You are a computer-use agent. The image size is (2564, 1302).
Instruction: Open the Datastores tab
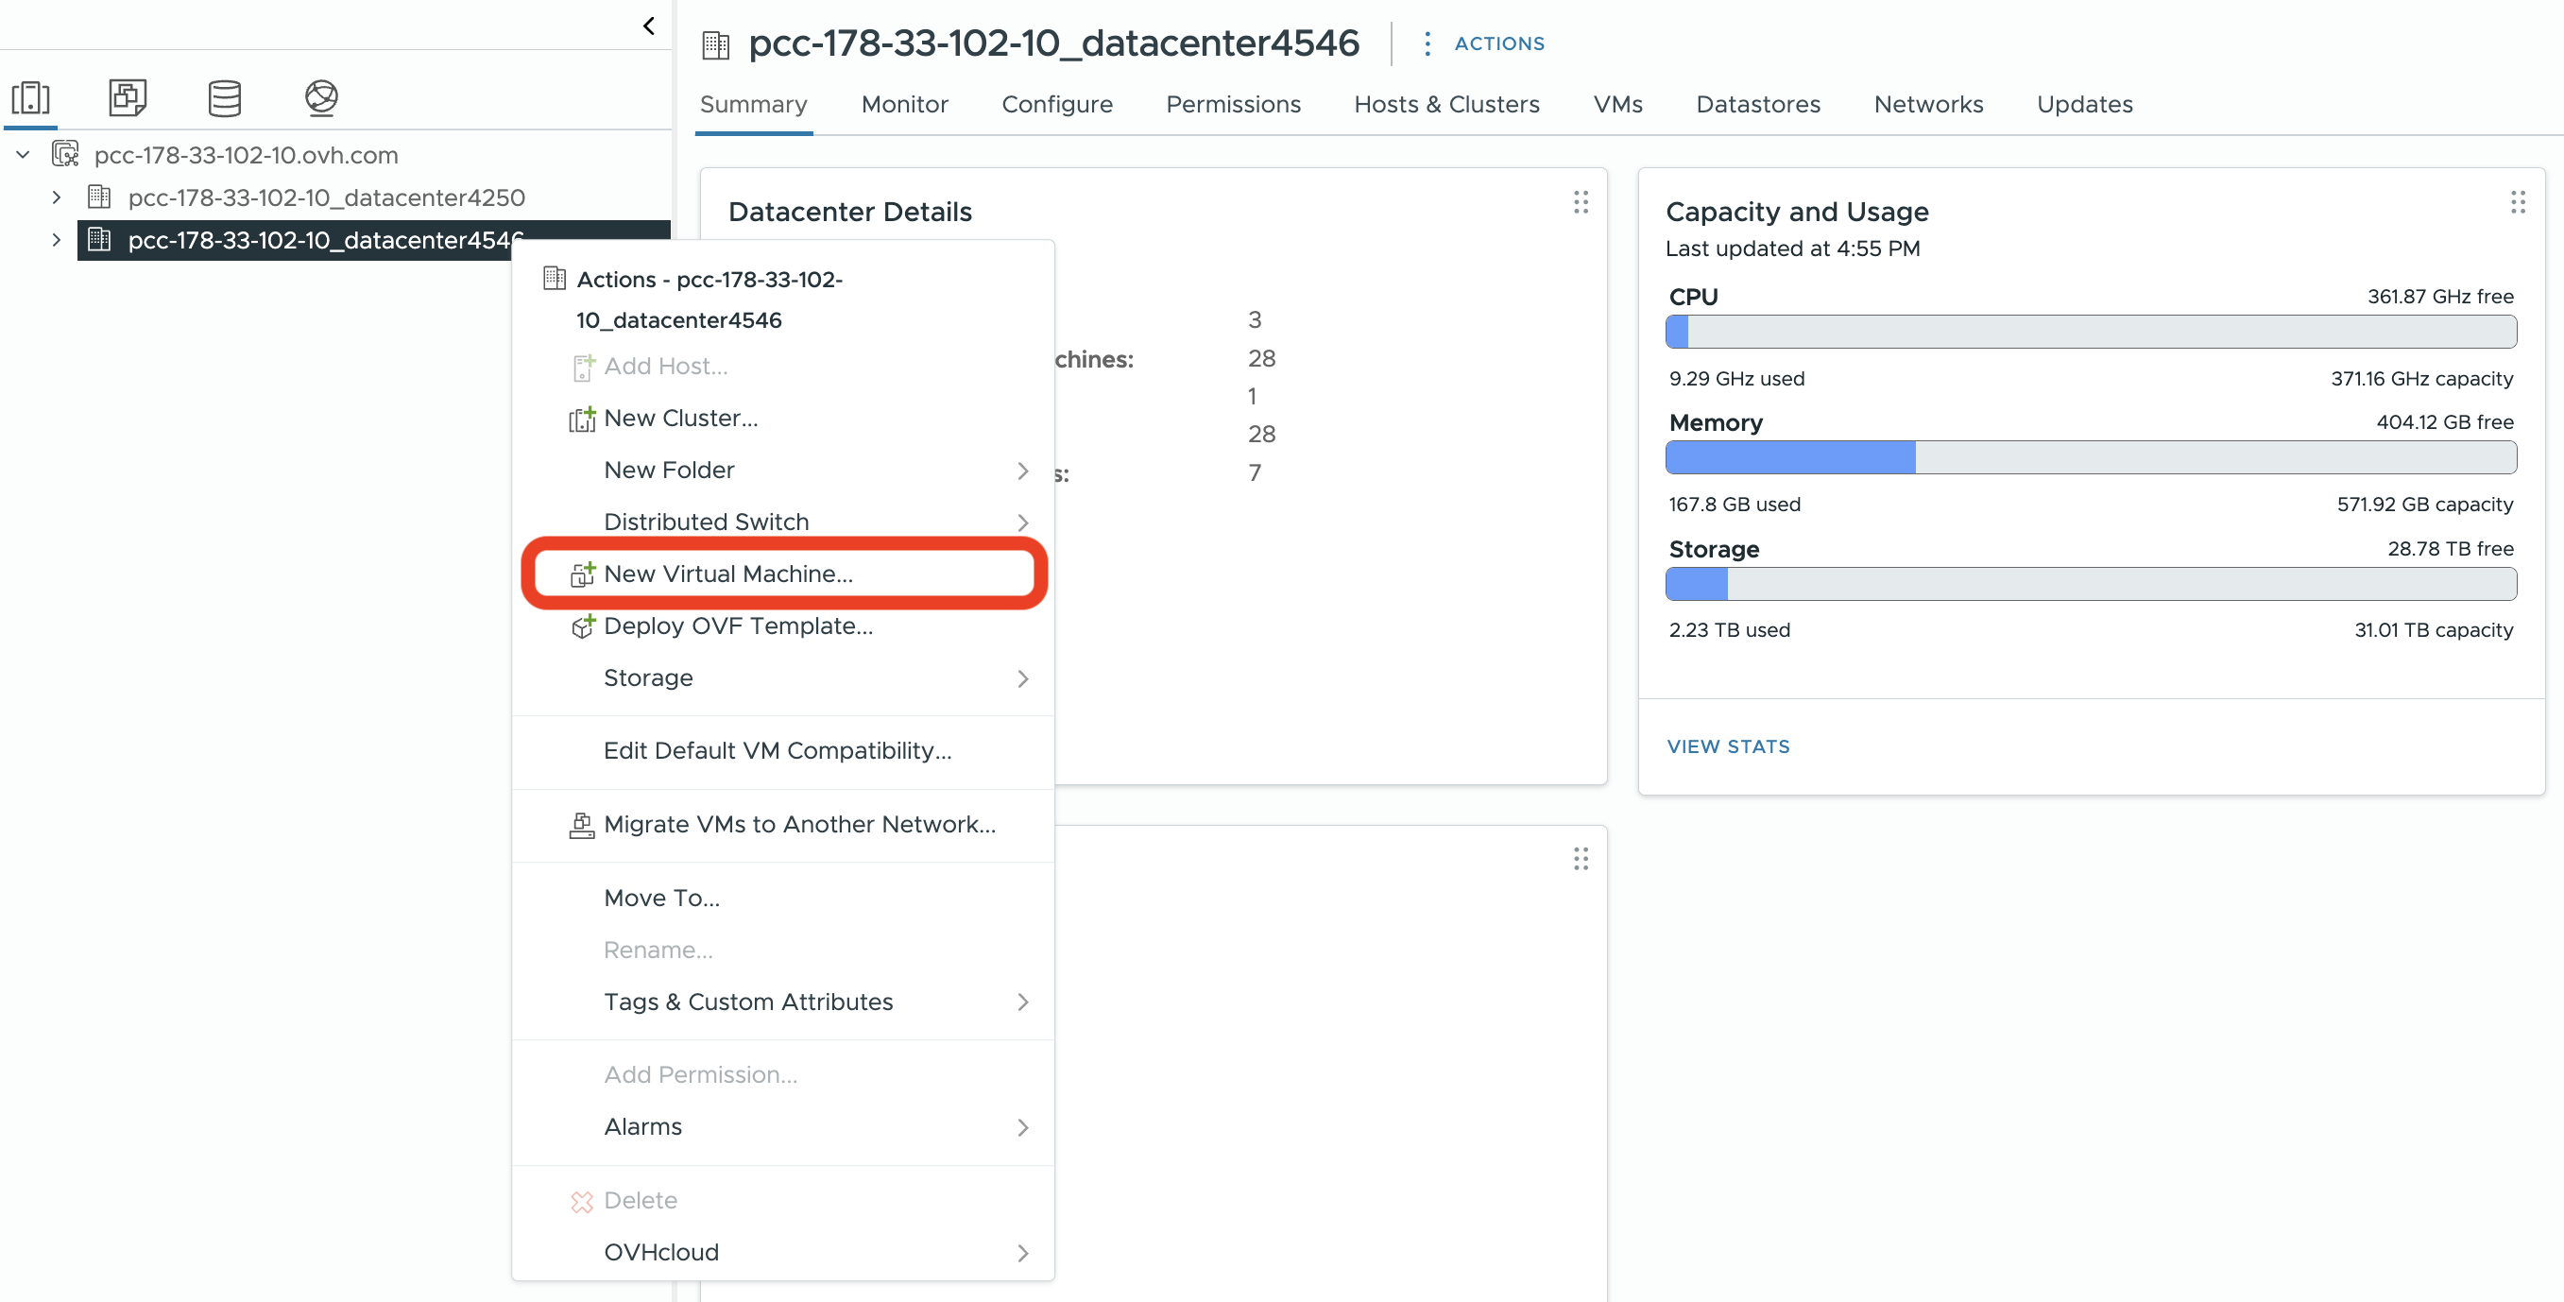(x=1758, y=105)
